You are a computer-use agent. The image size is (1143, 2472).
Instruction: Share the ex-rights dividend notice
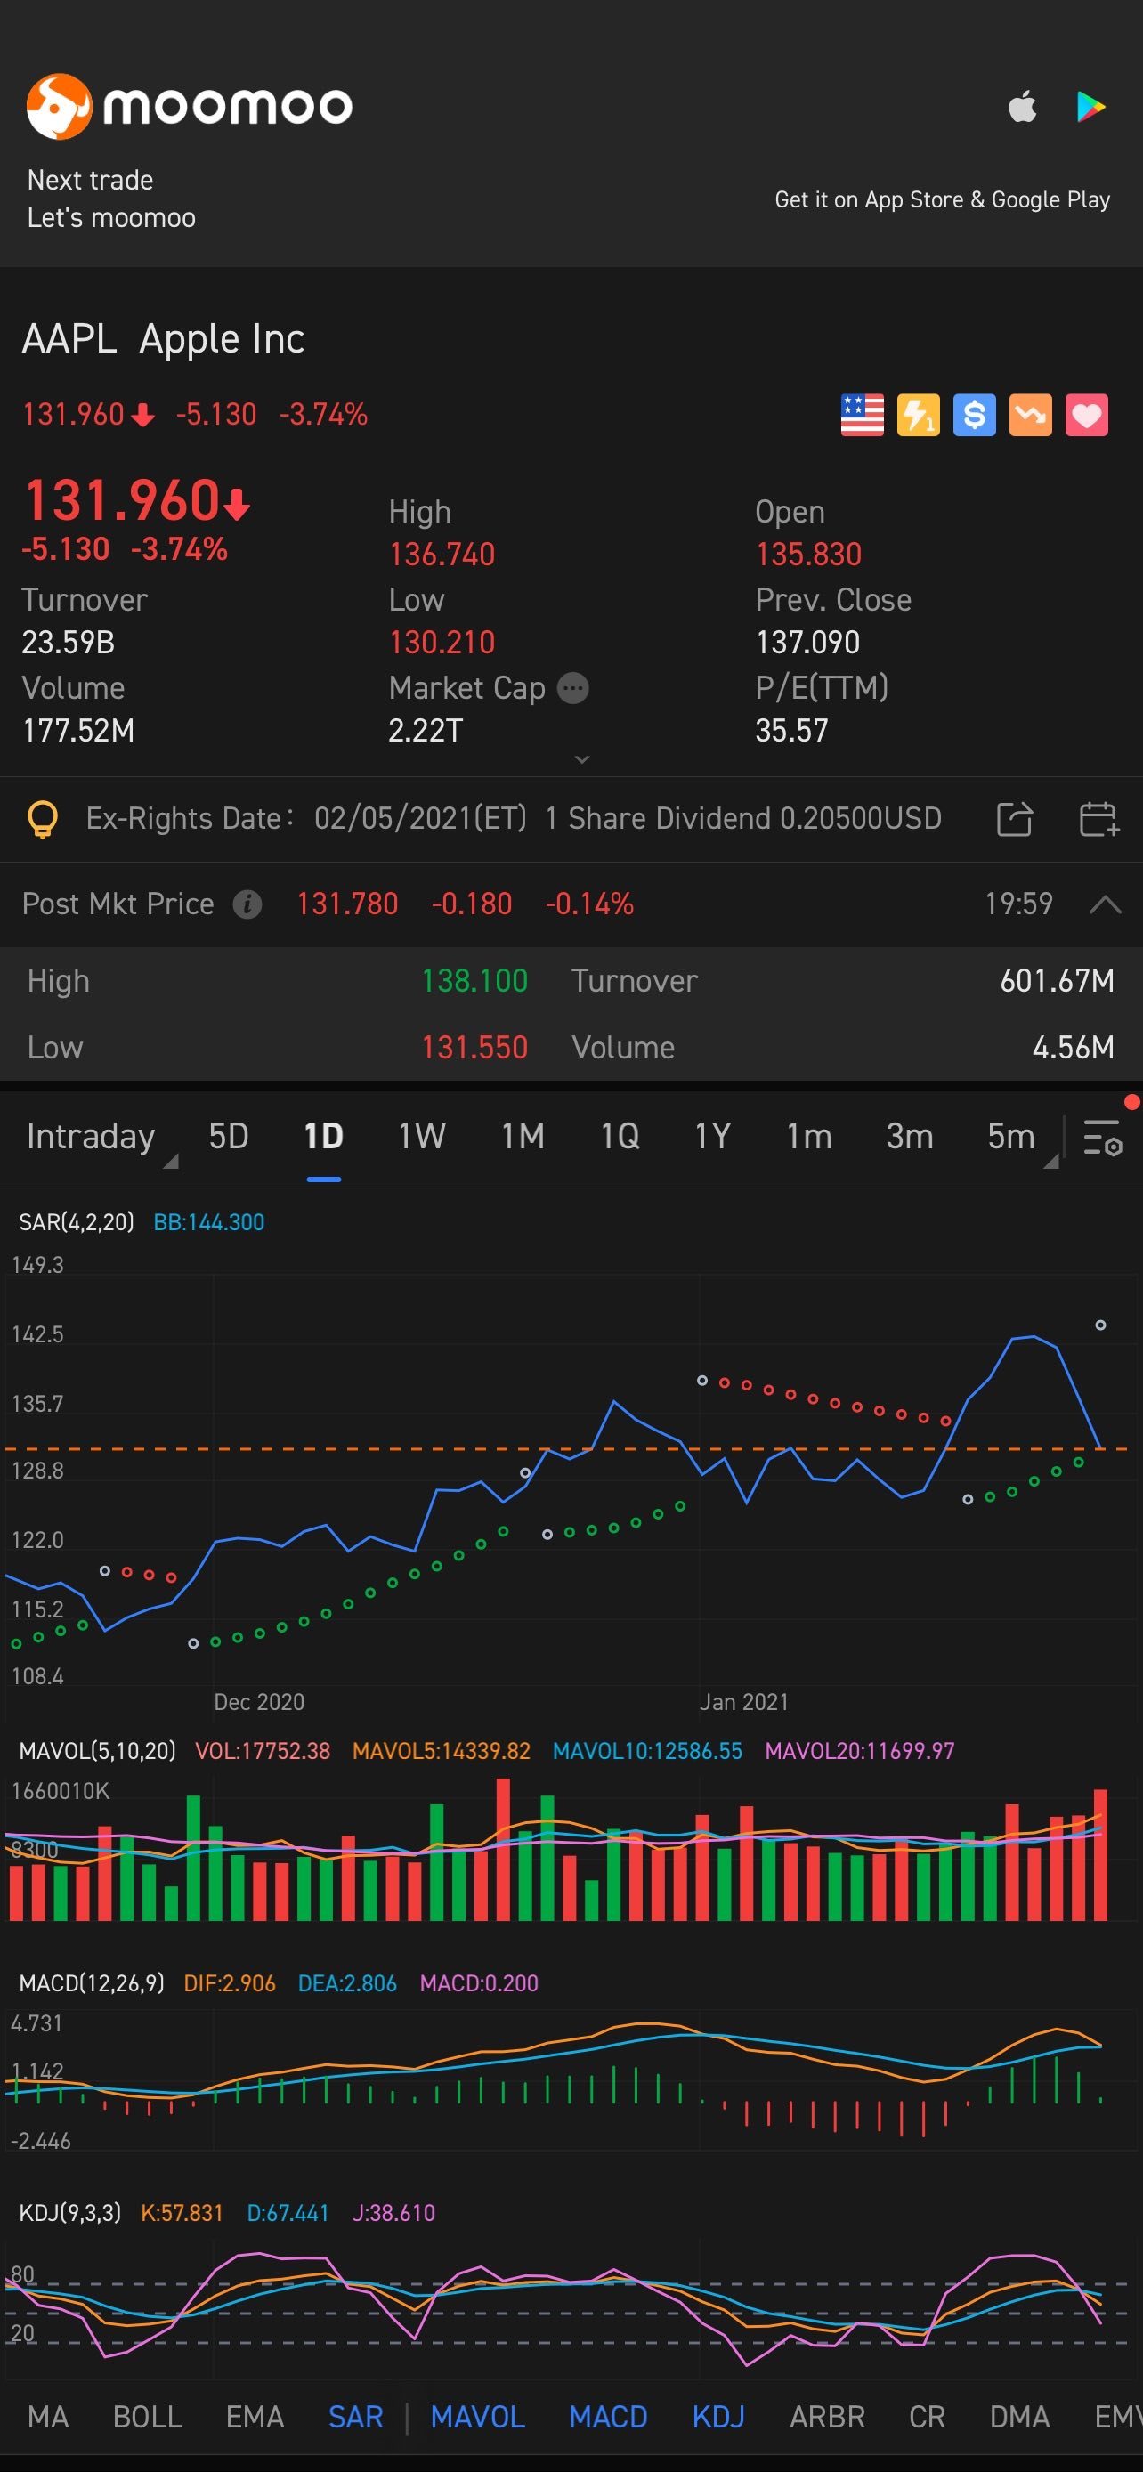pos(1015,820)
